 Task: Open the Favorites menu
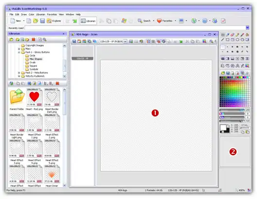(52, 15)
